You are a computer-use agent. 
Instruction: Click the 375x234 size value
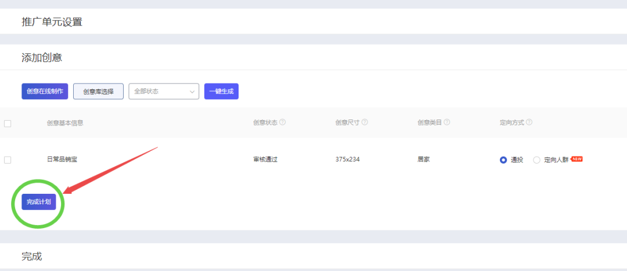pyautogui.click(x=348, y=160)
